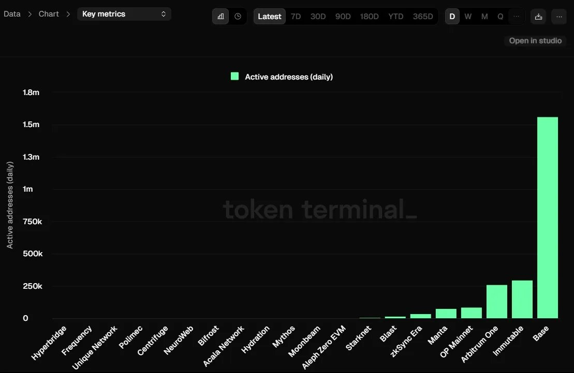Click the download chart icon

[x=538, y=17]
